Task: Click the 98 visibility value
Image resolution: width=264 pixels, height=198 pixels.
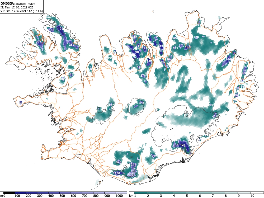Action: 137,52
